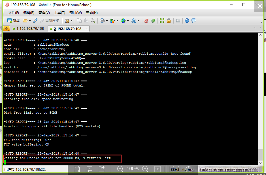Expand the open sessions folder dropdown arrow

point(30,21)
